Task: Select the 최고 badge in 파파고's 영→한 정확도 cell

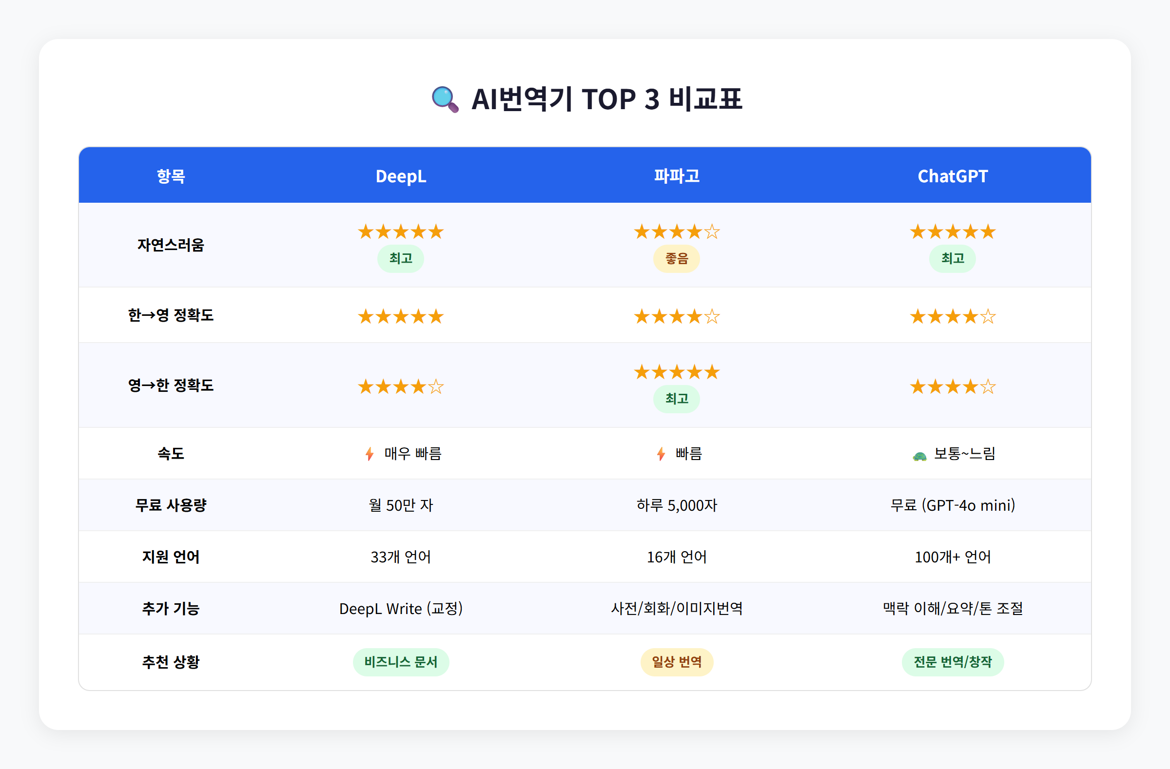Action: [x=677, y=399]
